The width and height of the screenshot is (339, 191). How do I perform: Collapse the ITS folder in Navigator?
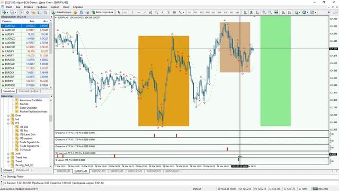click(8, 123)
